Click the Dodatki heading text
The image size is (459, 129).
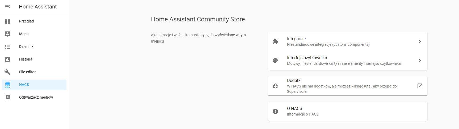[294, 80]
